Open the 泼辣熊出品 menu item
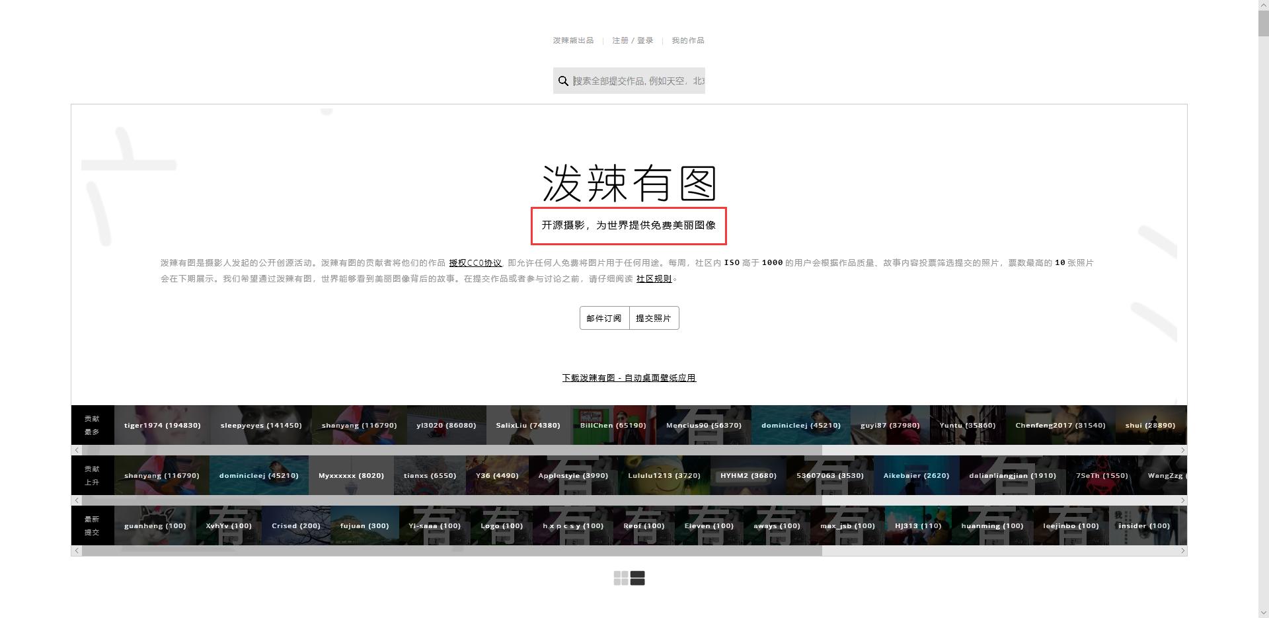Screen dimensions: 1269x618 (x=572, y=40)
